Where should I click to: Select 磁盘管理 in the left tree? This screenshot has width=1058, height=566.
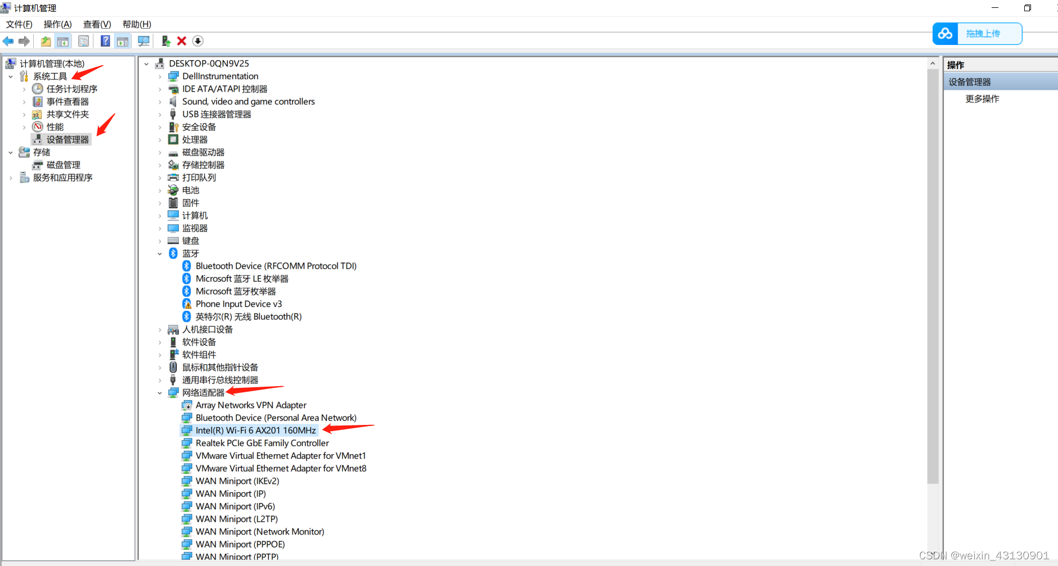[64, 165]
